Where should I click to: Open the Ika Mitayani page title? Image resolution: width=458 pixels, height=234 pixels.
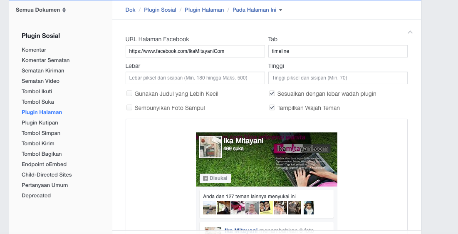coord(243,141)
